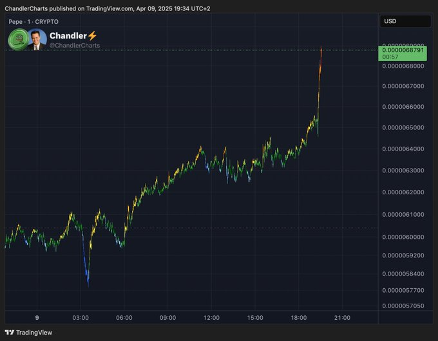Click the 0.0000060000 price axis label
Screen dimensions: 438x341
pyautogui.click(x=403, y=237)
